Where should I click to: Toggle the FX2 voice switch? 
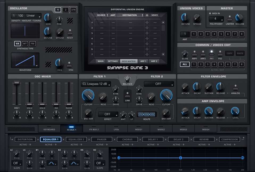[220, 55]
